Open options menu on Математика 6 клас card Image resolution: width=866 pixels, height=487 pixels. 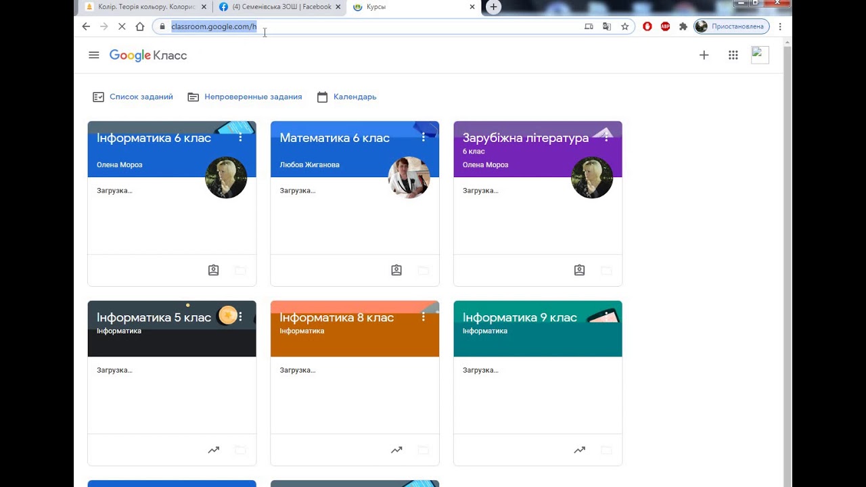(x=424, y=137)
